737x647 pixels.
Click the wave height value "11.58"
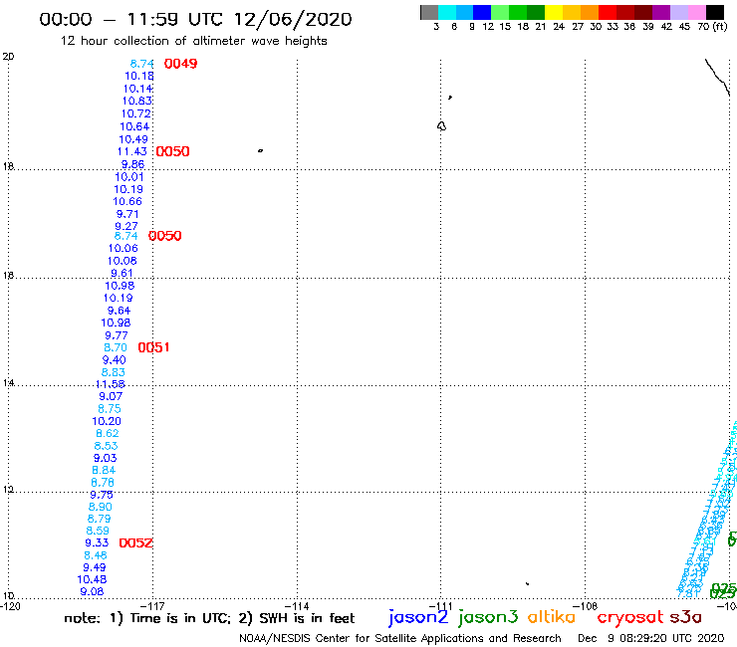tap(111, 384)
